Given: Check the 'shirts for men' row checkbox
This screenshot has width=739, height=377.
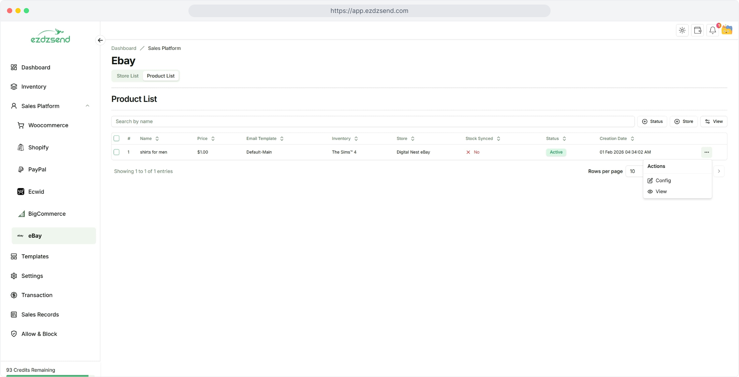Looking at the screenshot, I should point(116,152).
